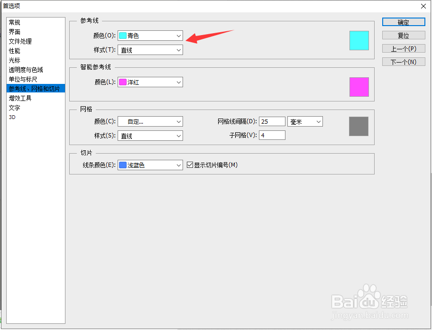Go to next page with 下一个(N)
Screen dimensions: 432x330
point(404,62)
